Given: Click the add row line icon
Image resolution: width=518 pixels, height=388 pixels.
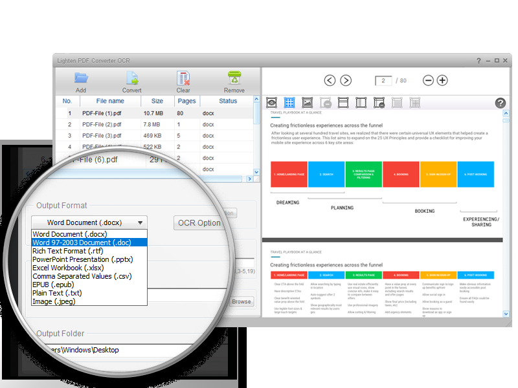Looking at the screenshot, I should point(343,103).
